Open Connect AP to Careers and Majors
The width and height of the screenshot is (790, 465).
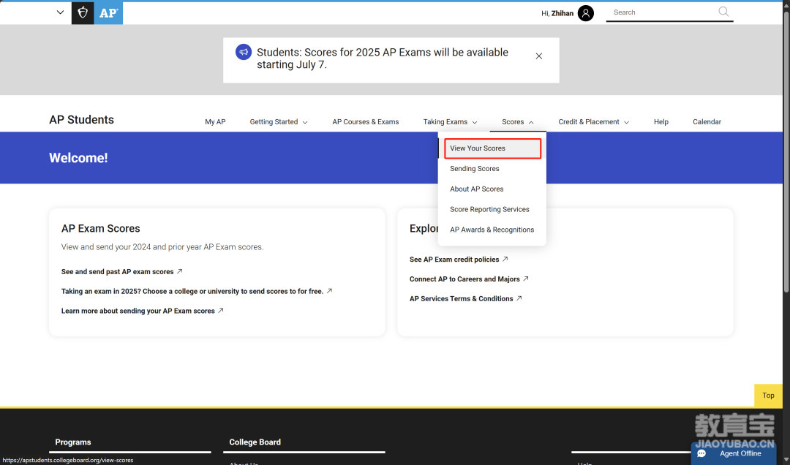click(x=469, y=279)
